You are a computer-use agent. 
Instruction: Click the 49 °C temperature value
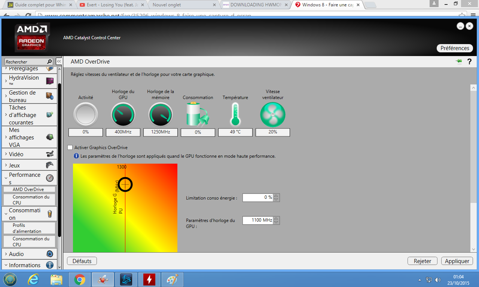click(235, 132)
